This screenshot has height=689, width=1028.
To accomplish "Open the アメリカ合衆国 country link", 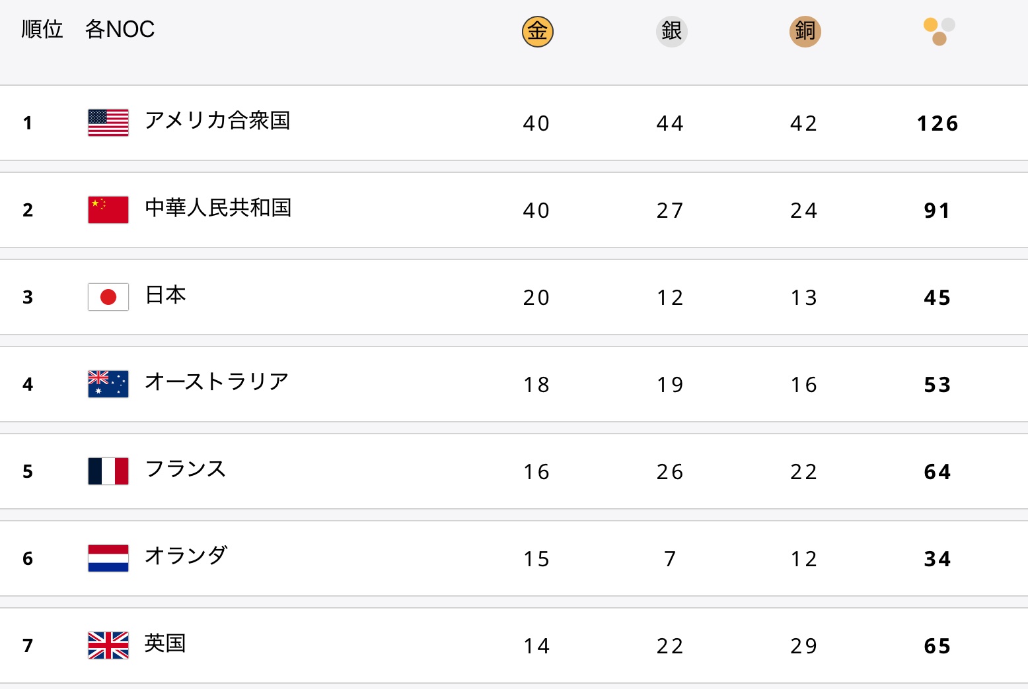I will pos(217,120).
